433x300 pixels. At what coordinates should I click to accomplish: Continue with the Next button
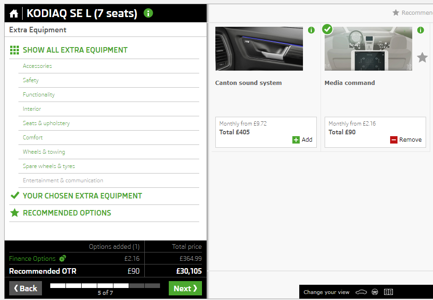[185, 288]
